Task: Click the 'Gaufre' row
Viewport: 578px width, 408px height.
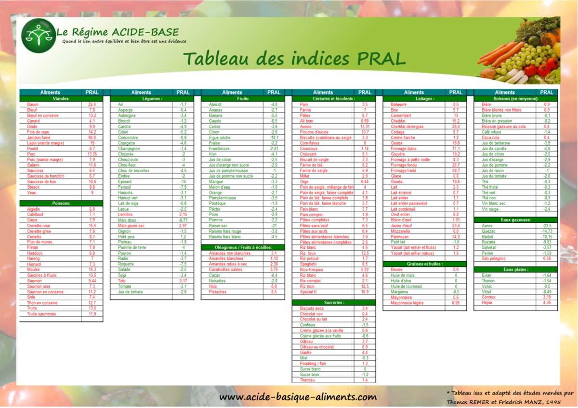Action: tap(334, 352)
